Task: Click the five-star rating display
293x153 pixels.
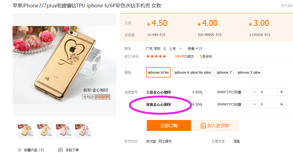Action: point(156,56)
